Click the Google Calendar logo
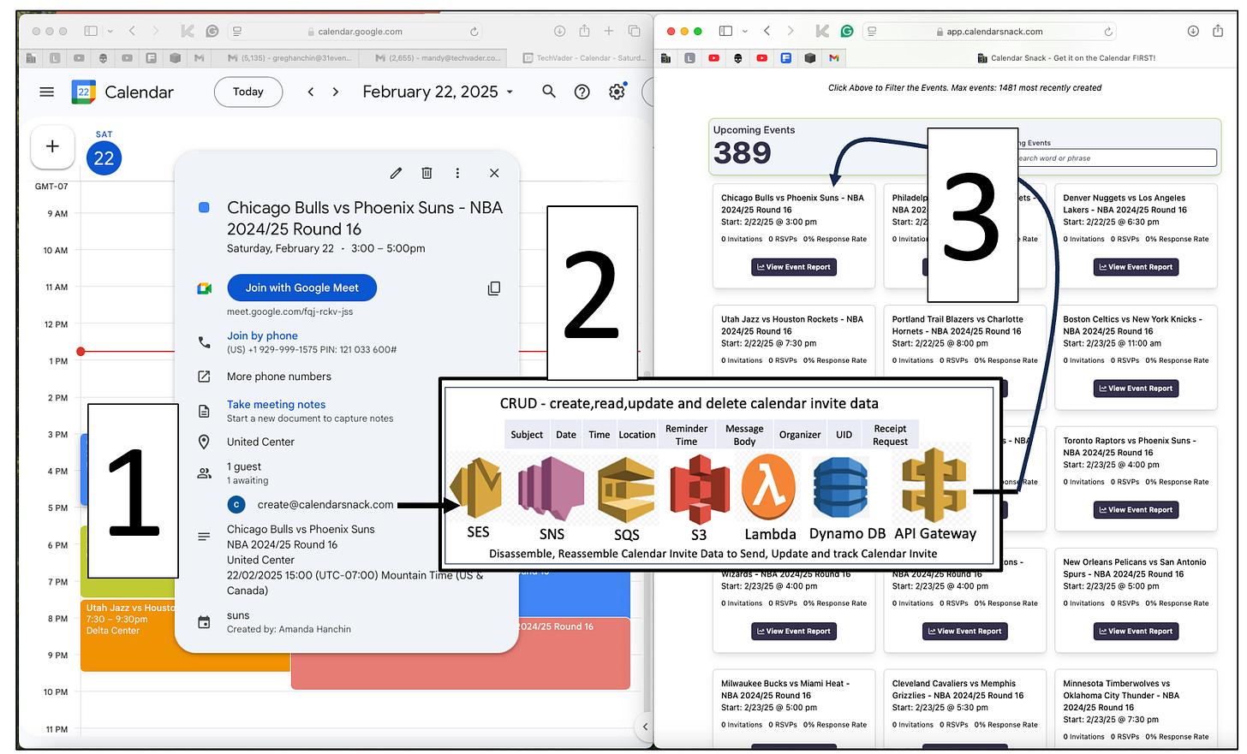Screen dimensions: 1247x754 click(x=83, y=92)
